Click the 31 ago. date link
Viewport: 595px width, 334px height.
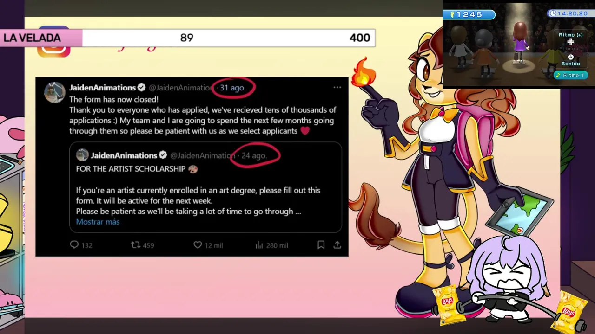tap(232, 88)
